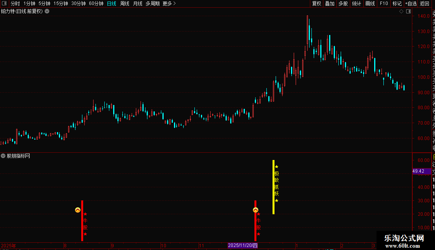Click the 2025年 time axis label
The height and width of the screenshot is (250, 435).
point(8,245)
